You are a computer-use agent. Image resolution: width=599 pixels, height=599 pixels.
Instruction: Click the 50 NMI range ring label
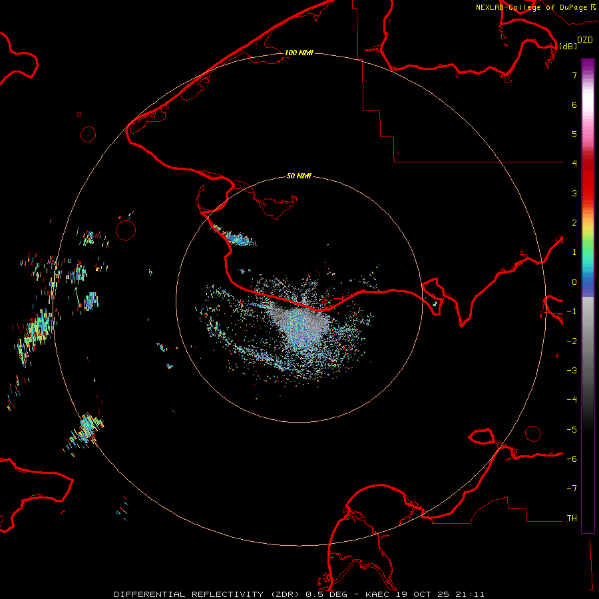[299, 176]
